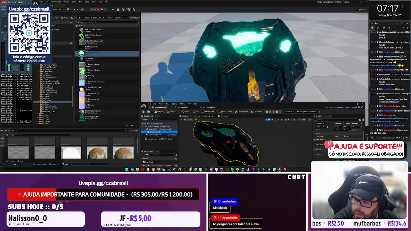Screen dimensions: 411x231
Task: Set Mobility to Movable
Action: [355, 130]
